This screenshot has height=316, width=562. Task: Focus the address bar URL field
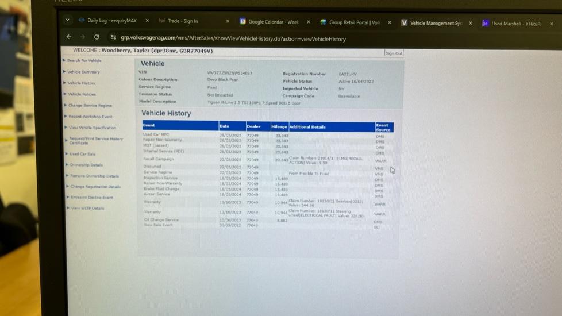(x=233, y=39)
